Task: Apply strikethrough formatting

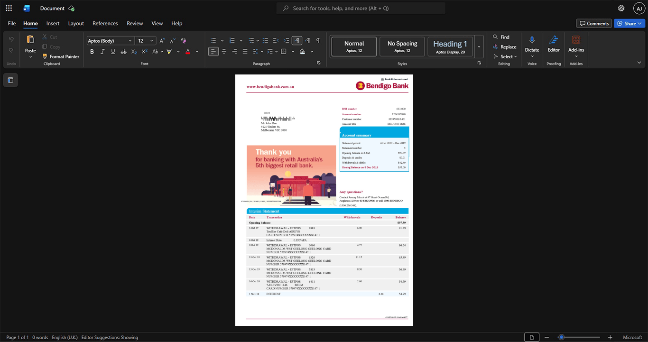Action: tap(123, 51)
